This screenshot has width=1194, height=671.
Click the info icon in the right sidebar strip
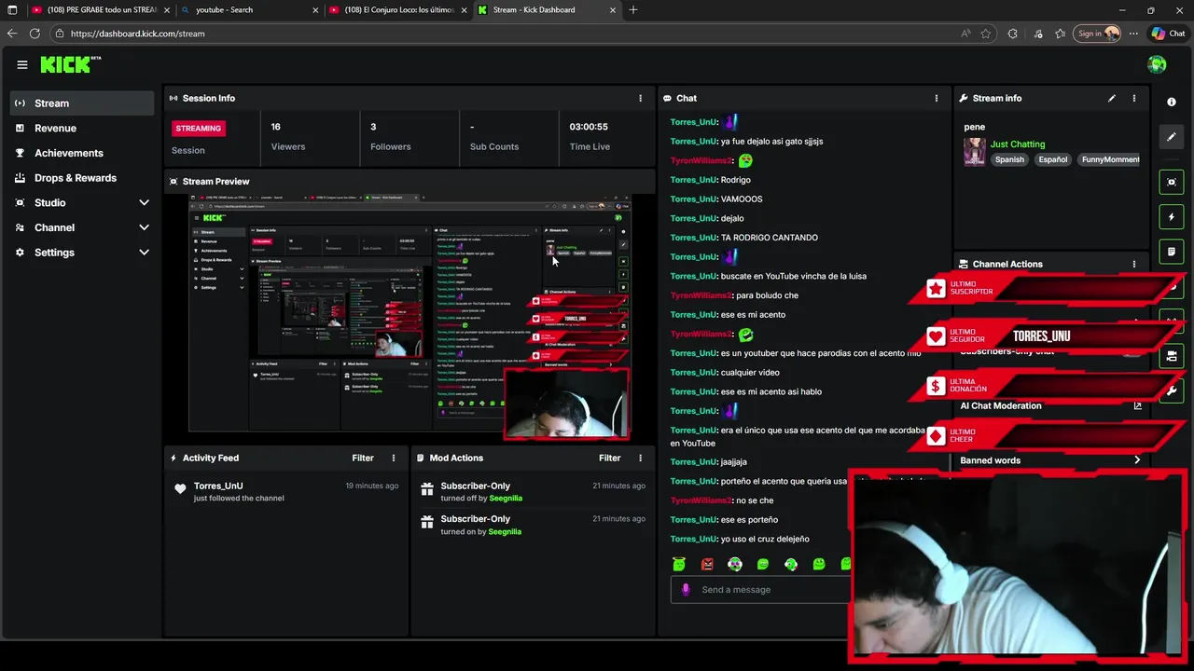1172,102
